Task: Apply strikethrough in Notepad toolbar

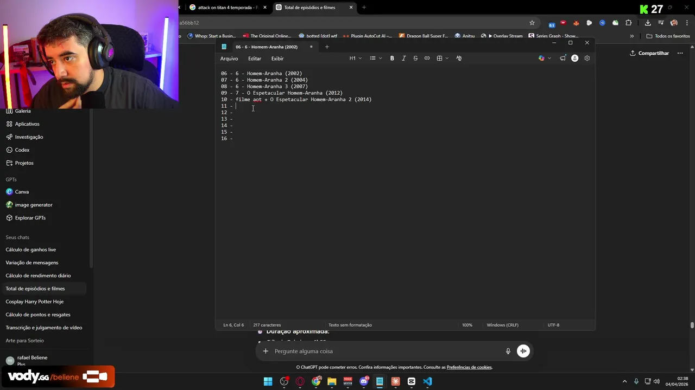Action: tap(415, 58)
